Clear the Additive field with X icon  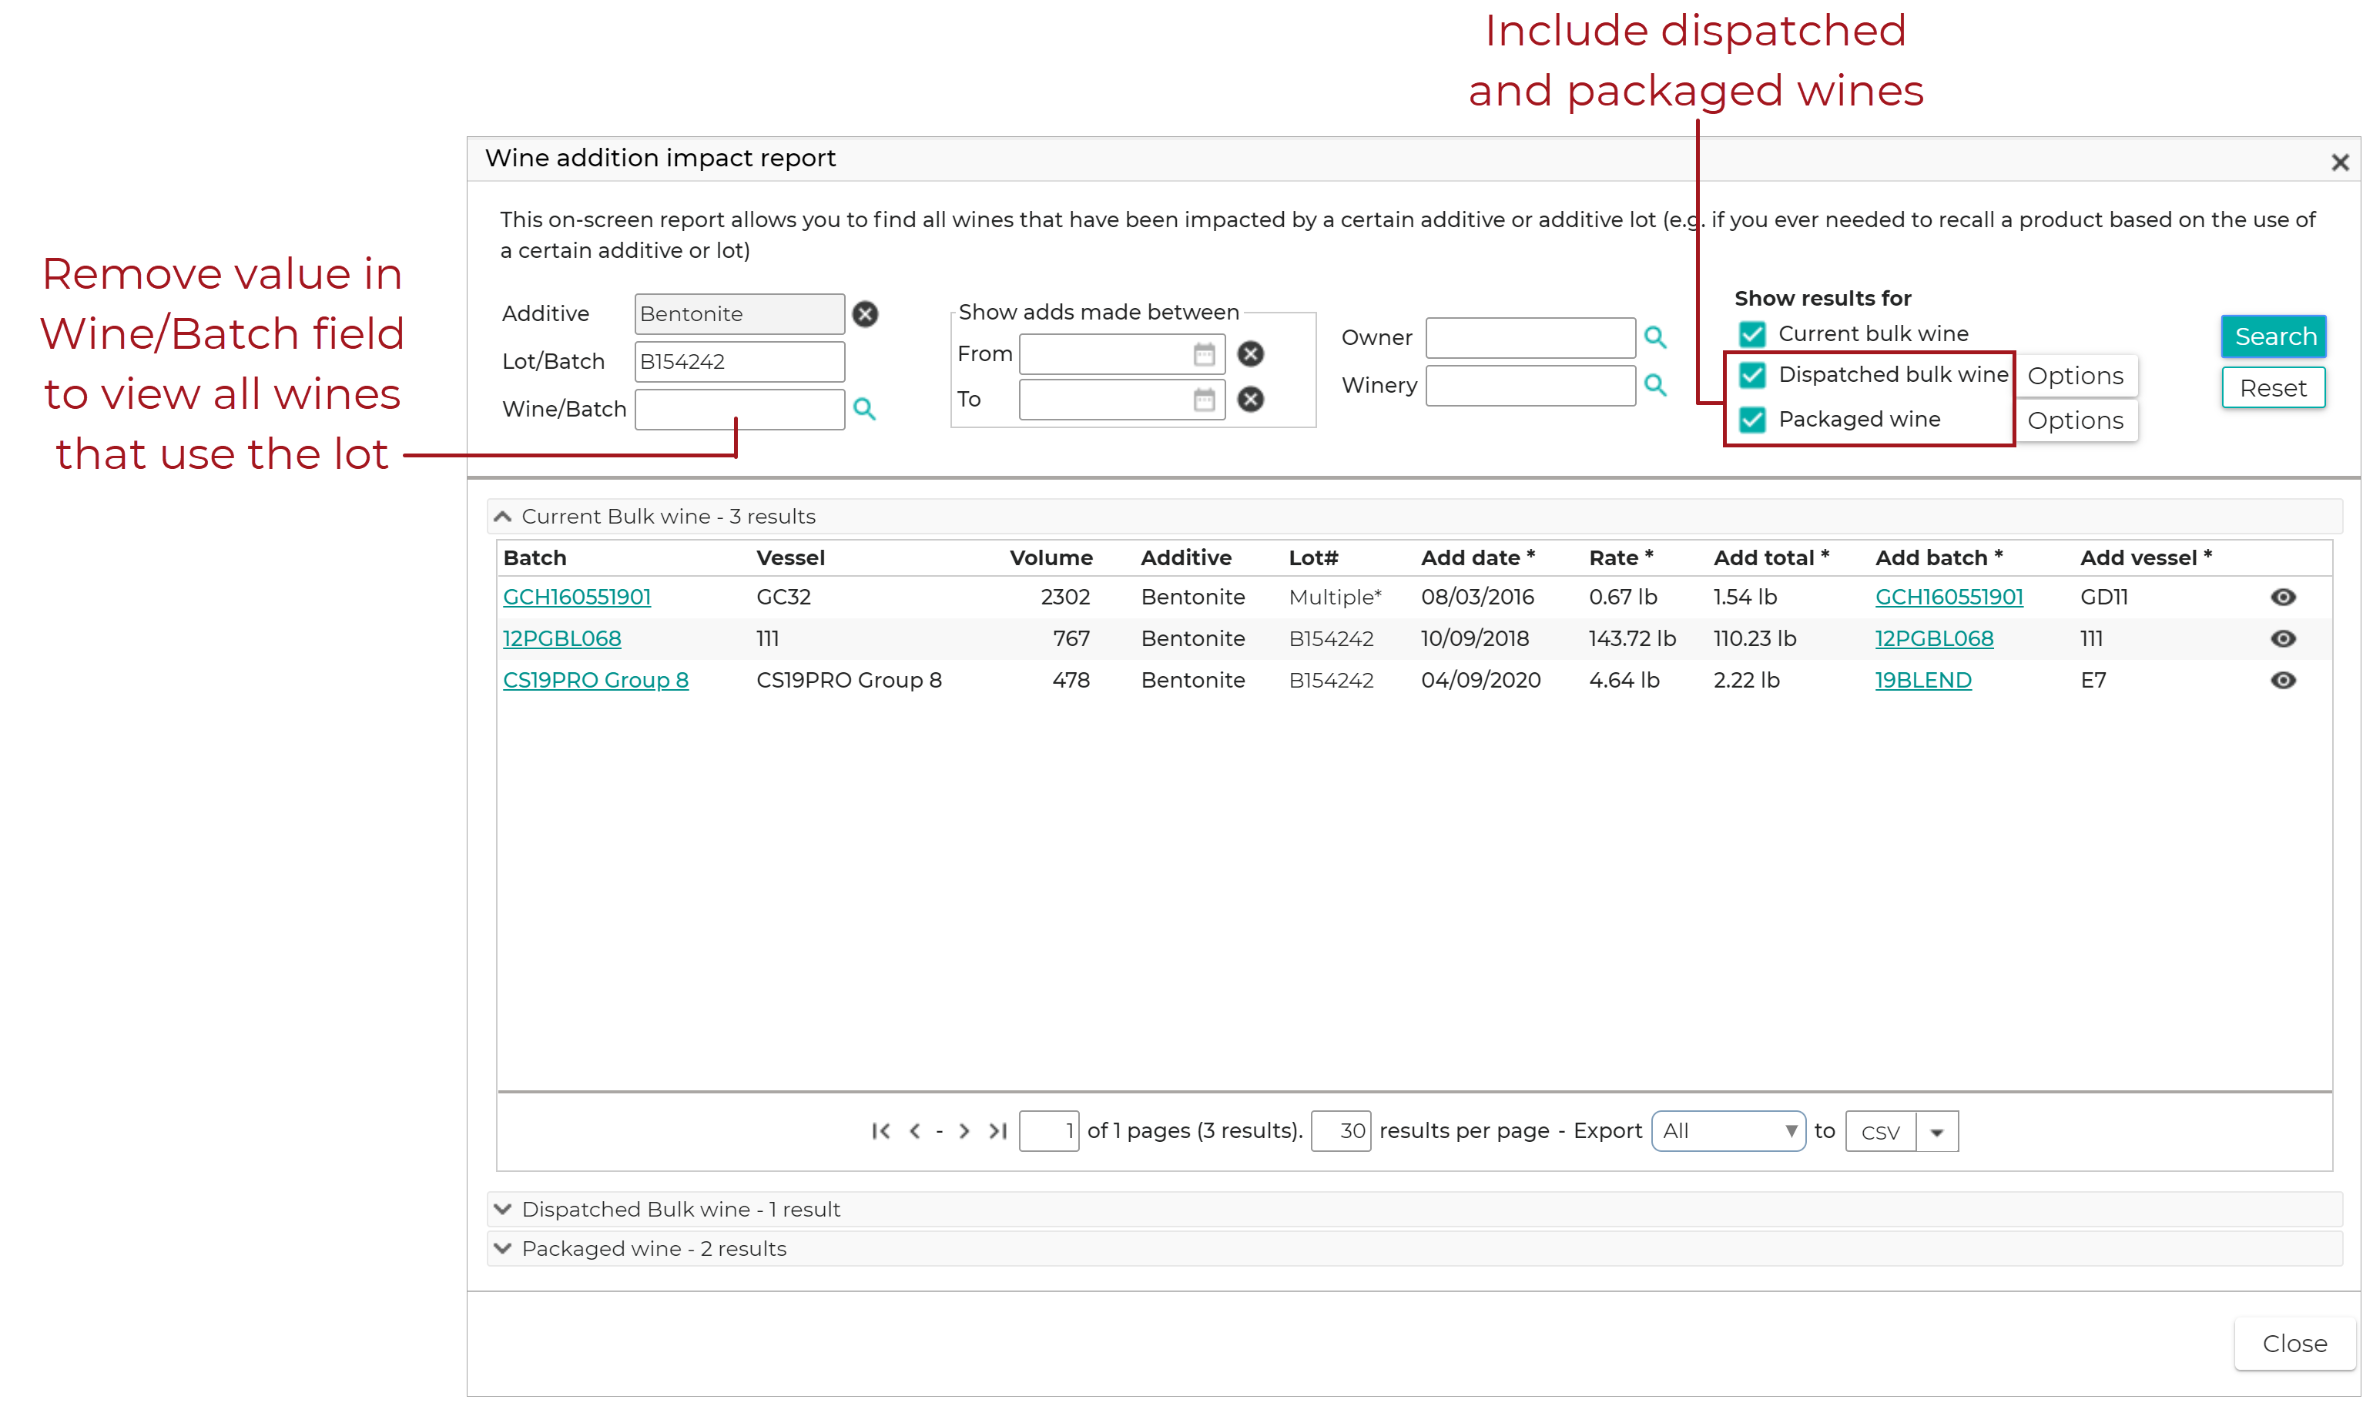pyautogui.click(x=865, y=313)
